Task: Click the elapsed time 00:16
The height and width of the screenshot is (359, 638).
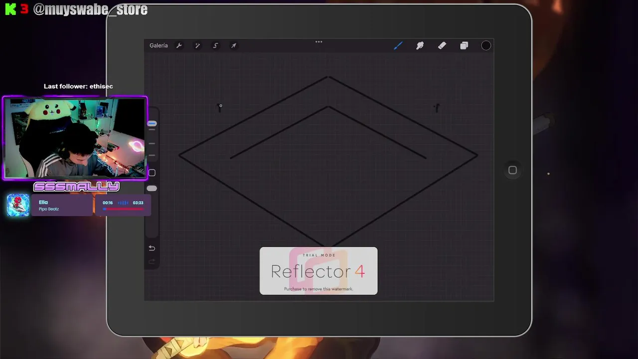Action: point(108,202)
